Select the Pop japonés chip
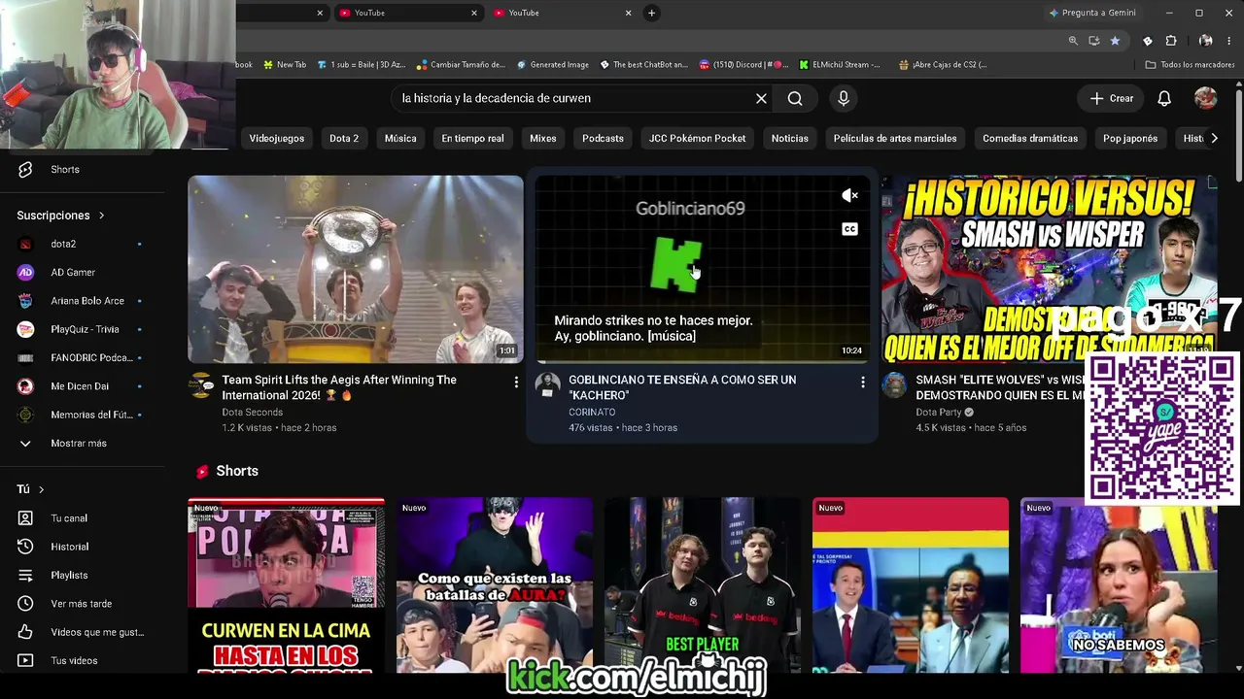 (x=1130, y=139)
